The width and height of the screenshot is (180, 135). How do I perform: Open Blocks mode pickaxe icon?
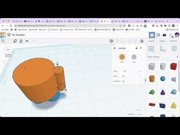point(158,35)
